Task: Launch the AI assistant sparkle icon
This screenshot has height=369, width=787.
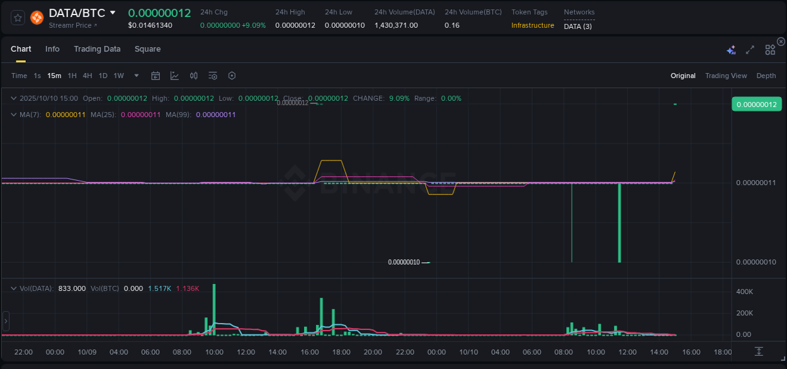Action: click(x=730, y=48)
